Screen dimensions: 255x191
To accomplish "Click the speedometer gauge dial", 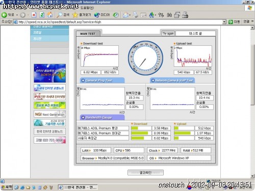I will tap(145, 58).
